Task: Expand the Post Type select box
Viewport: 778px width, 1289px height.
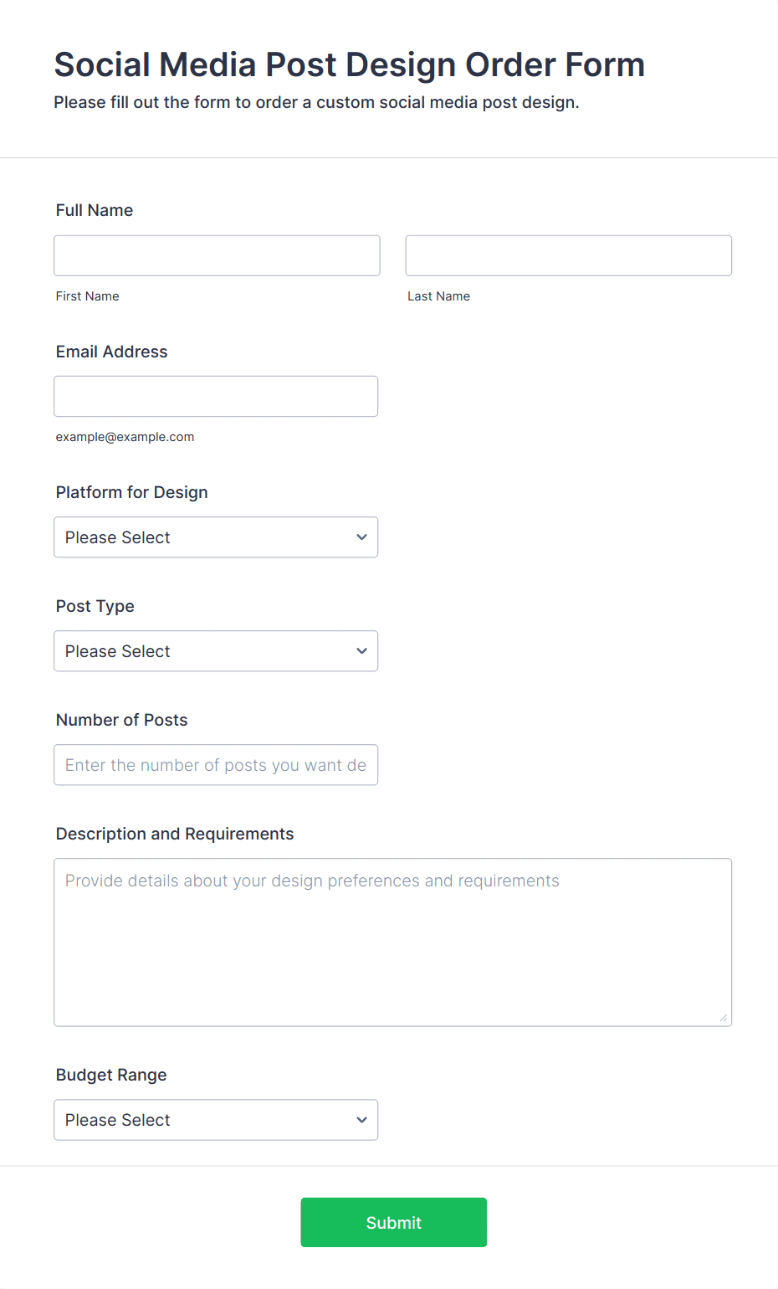Action: pyautogui.click(x=216, y=651)
